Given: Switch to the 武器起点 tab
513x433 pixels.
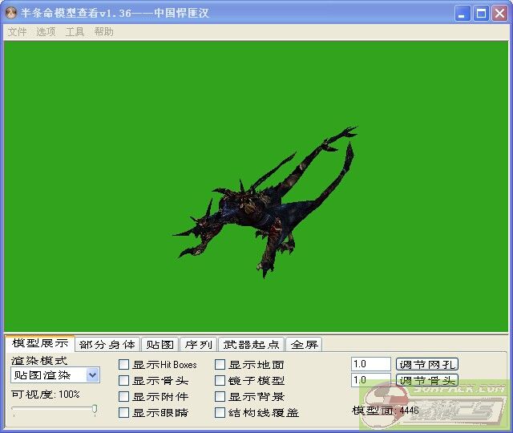Looking at the screenshot, I should (251, 344).
